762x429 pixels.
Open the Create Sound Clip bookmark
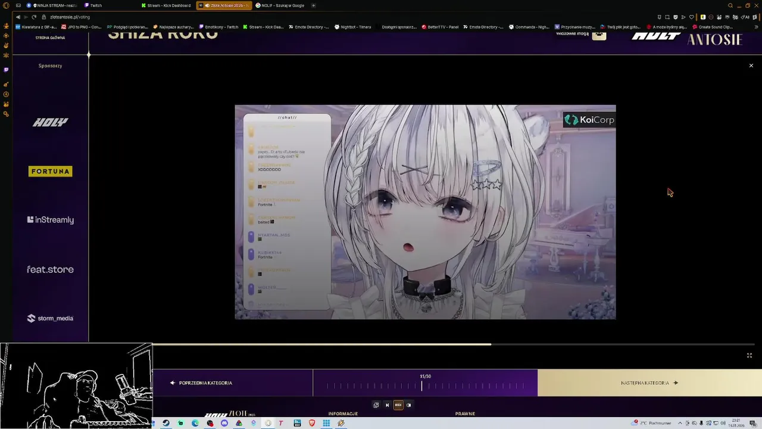pyautogui.click(x=713, y=27)
